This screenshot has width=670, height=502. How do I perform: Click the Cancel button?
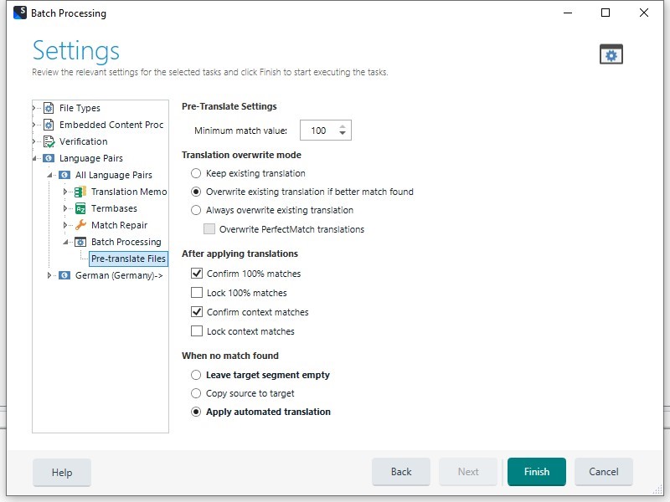pos(603,472)
